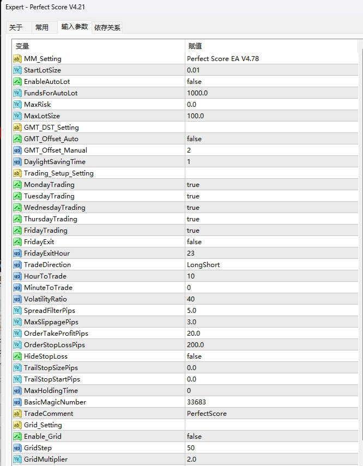Click the MaxRisk variable icon
The image size is (363, 466).
(17, 104)
